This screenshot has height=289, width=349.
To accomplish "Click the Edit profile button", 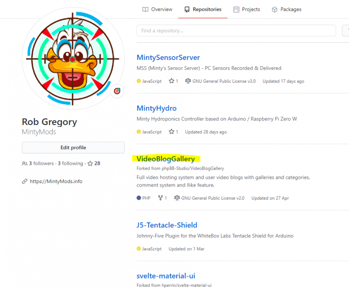I will pyautogui.click(x=73, y=147).
